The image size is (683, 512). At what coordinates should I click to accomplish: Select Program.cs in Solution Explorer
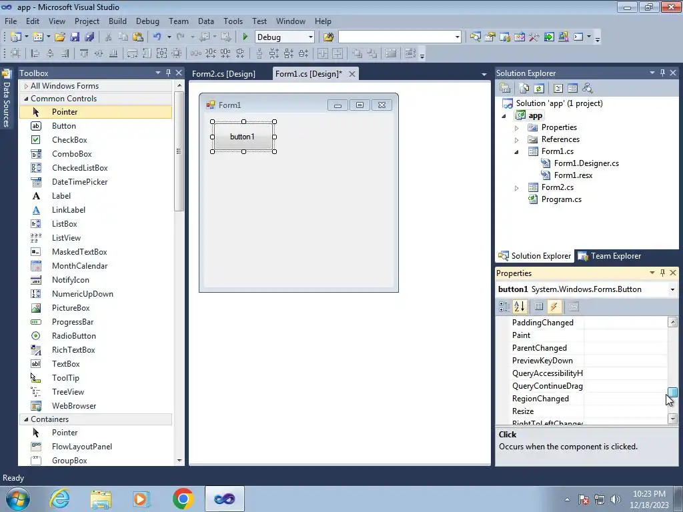click(x=561, y=199)
